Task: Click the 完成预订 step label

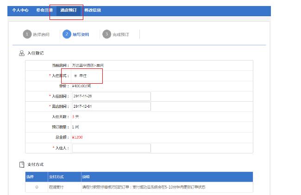Action: (x=121, y=35)
